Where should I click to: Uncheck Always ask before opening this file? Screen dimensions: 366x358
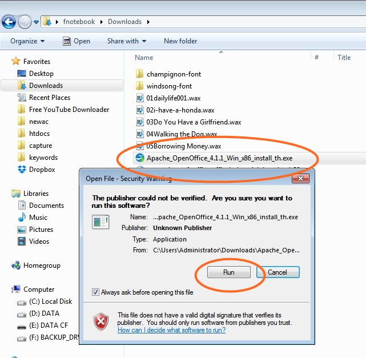pyautogui.click(x=95, y=292)
